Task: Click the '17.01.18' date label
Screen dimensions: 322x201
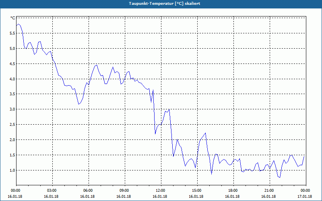Action: click(x=305, y=197)
